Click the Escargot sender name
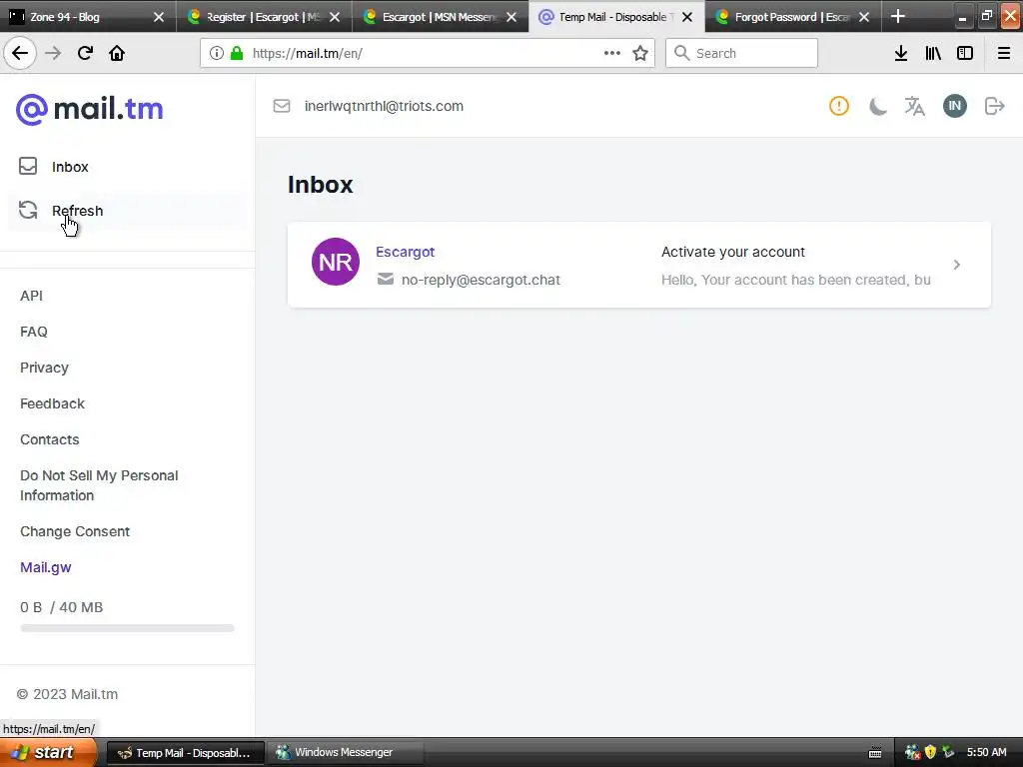 406,252
